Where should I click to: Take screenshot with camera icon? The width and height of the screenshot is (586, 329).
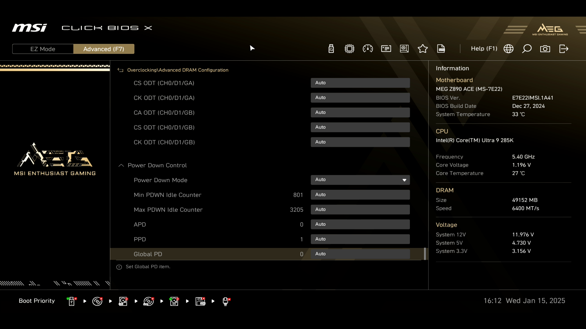click(x=545, y=49)
